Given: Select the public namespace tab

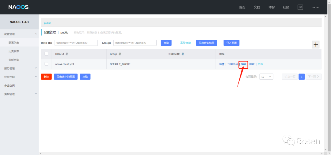Looking at the screenshot, I should point(48,23).
